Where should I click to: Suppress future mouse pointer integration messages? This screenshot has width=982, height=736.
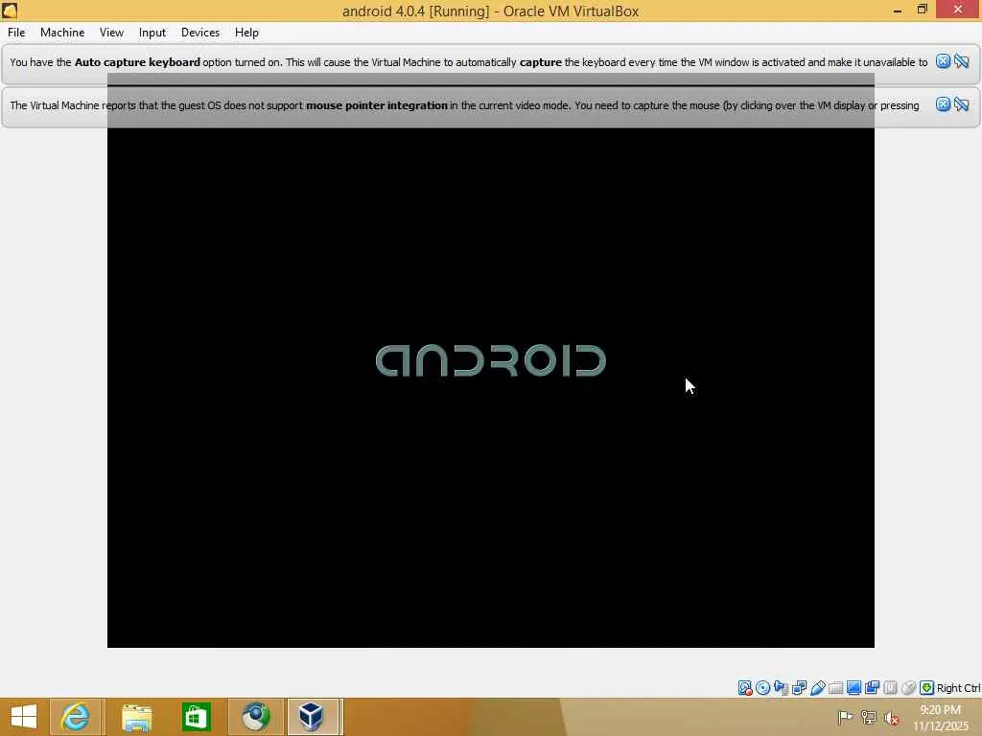962,104
